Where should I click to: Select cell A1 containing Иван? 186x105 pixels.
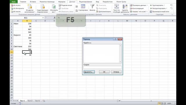pos(18,24)
